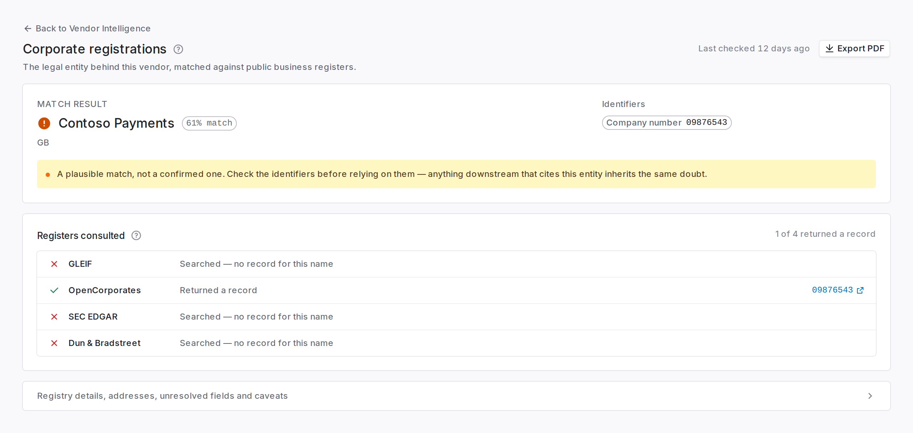913x433 pixels.
Task: Click the Dun & Bradstreet no record status text
Action: click(256, 343)
